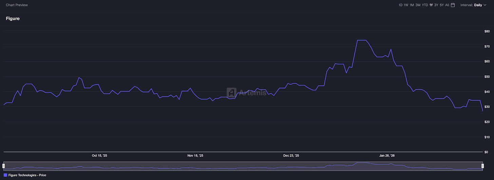This screenshot has width=494, height=180.
Task: Select the 5Y time range
Action: (x=442, y=5)
